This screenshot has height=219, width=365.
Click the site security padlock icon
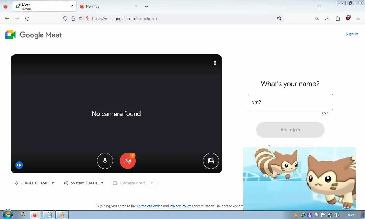point(73,18)
